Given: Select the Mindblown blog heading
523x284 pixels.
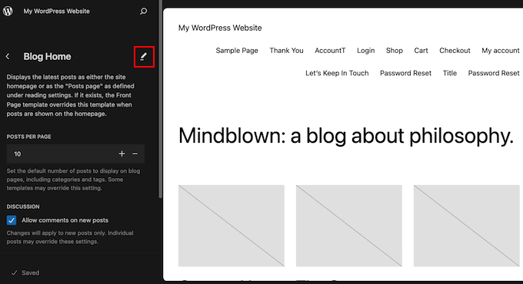Looking at the screenshot, I should pos(346,136).
